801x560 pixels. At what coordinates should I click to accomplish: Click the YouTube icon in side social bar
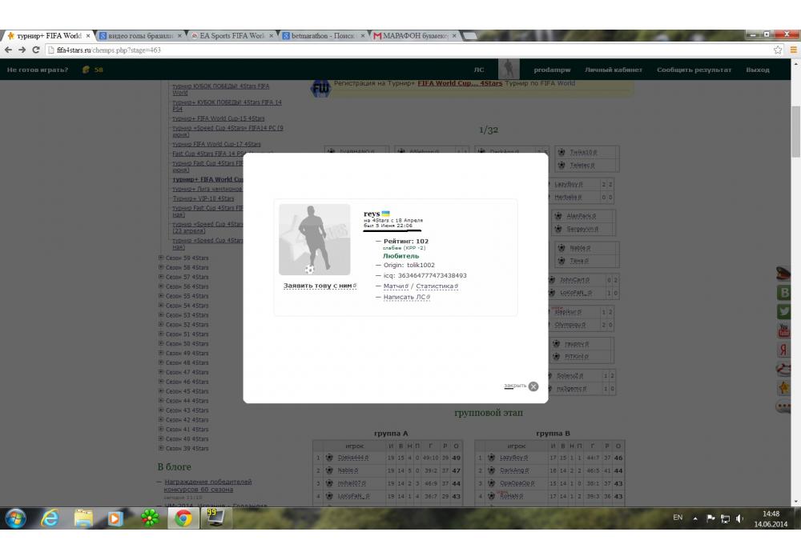point(783,331)
